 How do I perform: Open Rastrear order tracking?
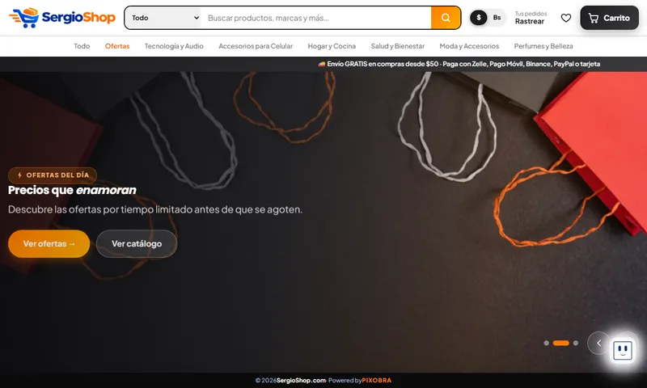pyautogui.click(x=531, y=18)
